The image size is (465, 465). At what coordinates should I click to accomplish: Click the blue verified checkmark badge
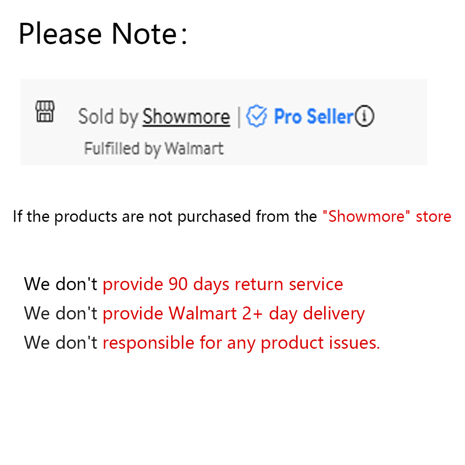pos(256,116)
